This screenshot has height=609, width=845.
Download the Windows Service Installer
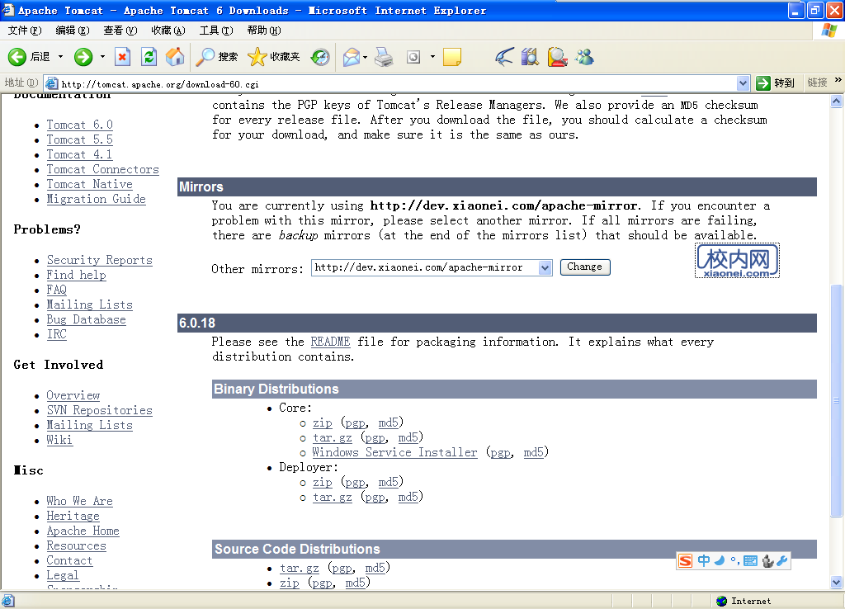(394, 452)
